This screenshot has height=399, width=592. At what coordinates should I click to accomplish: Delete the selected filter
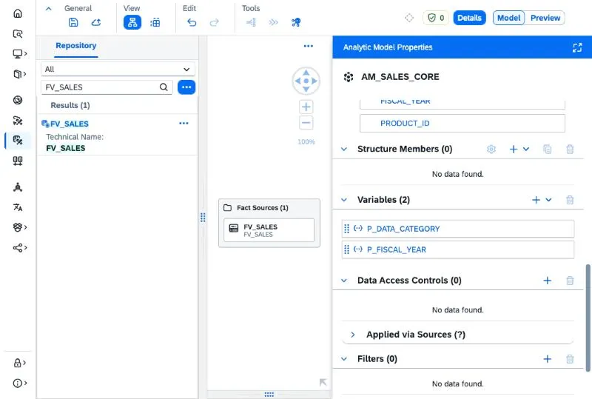(x=570, y=359)
